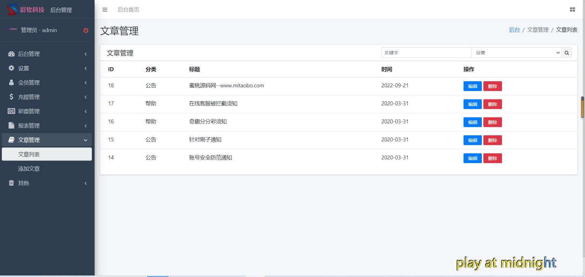Screen dimensions: 585x277
Task: Select 文章列表 in the sidebar menu
Action: tap(29, 154)
